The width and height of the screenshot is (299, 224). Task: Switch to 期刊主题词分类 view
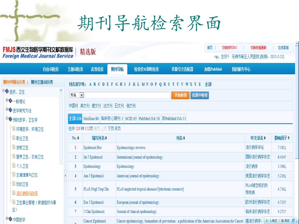point(42,82)
